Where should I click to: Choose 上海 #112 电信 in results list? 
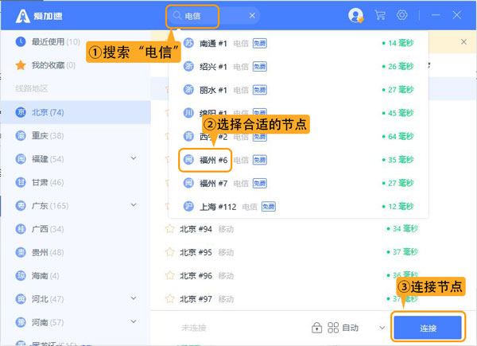pyautogui.click(x=218, y=207)
